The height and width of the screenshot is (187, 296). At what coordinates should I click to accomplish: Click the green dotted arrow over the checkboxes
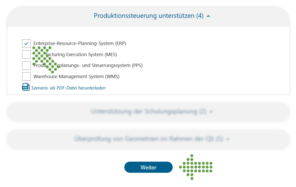tap(45, 59)
